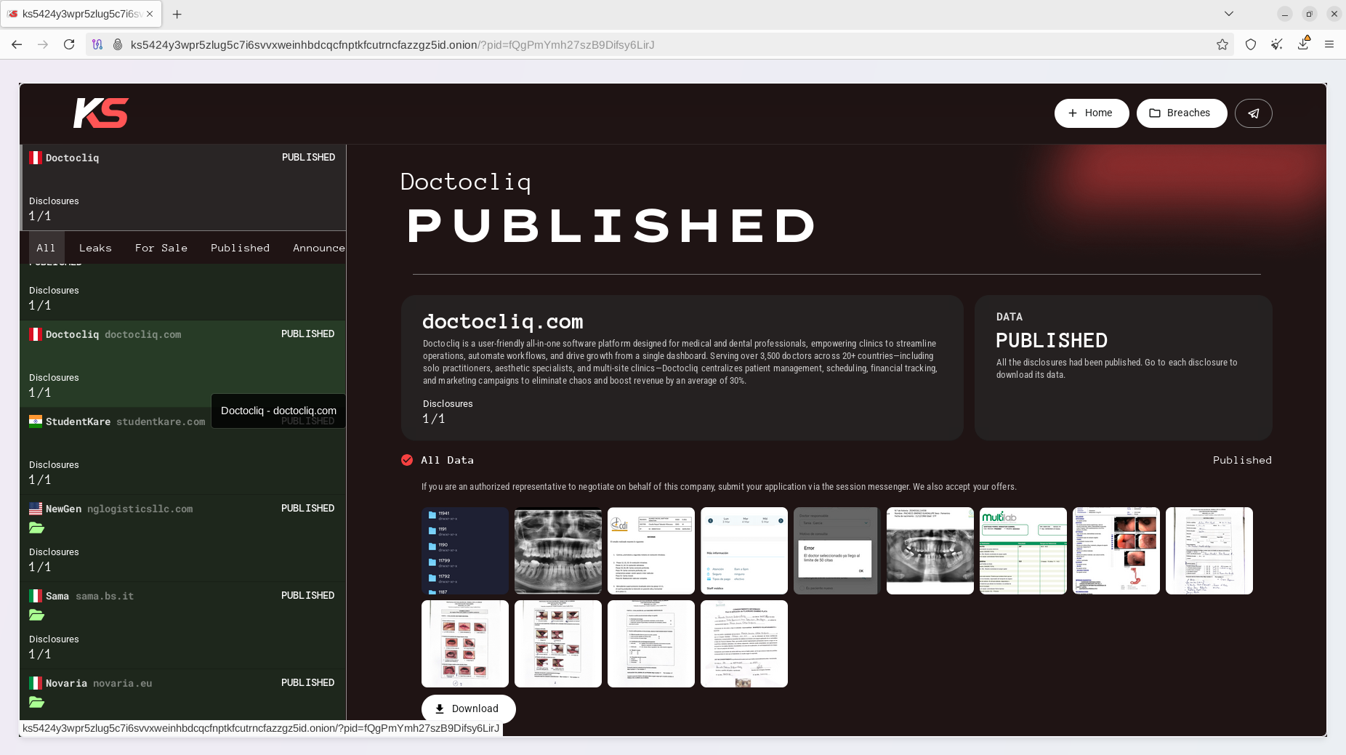Open the browser hamburger application menu
Image resolution: width=1346 pixels, height=755 pixels.
1329,44
